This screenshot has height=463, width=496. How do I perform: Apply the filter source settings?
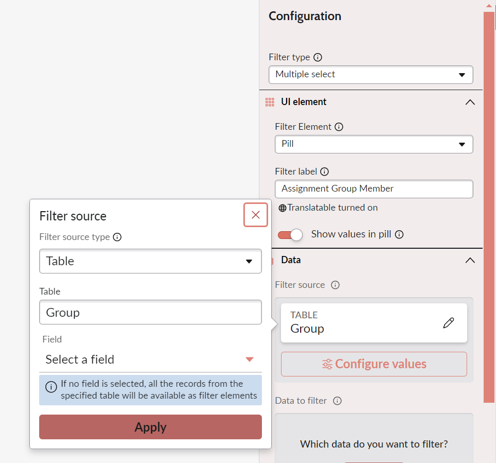point(150,427)
